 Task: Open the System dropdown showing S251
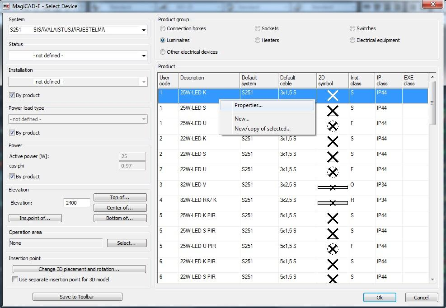click(x=78, y=30)
